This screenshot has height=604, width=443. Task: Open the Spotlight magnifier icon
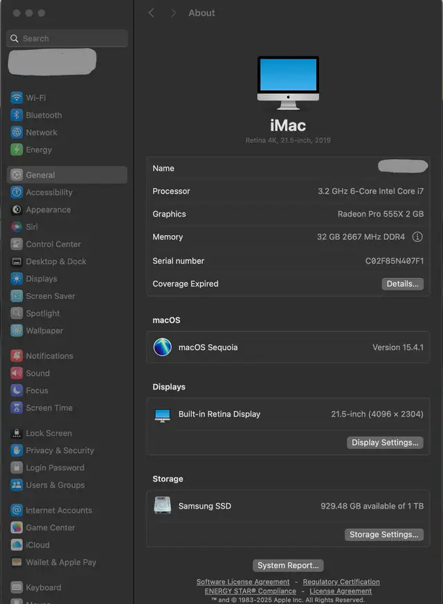click(x=17, y=313)
